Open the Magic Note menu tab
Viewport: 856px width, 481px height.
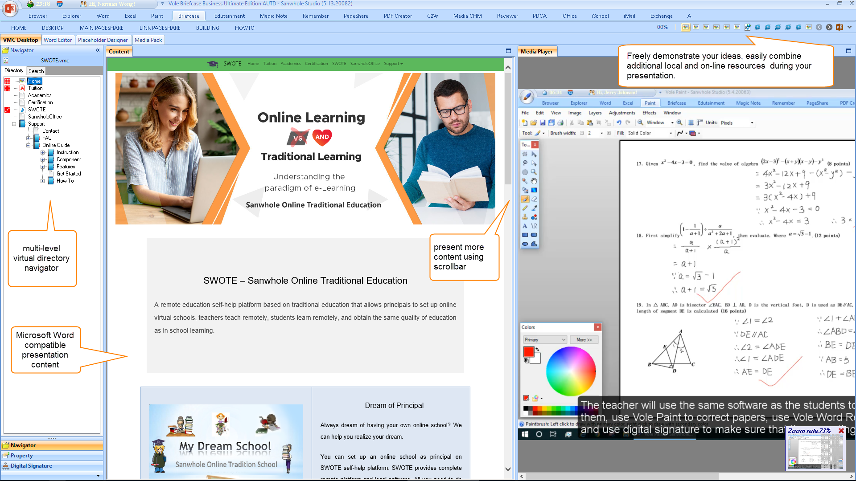[x=273, y=16]
